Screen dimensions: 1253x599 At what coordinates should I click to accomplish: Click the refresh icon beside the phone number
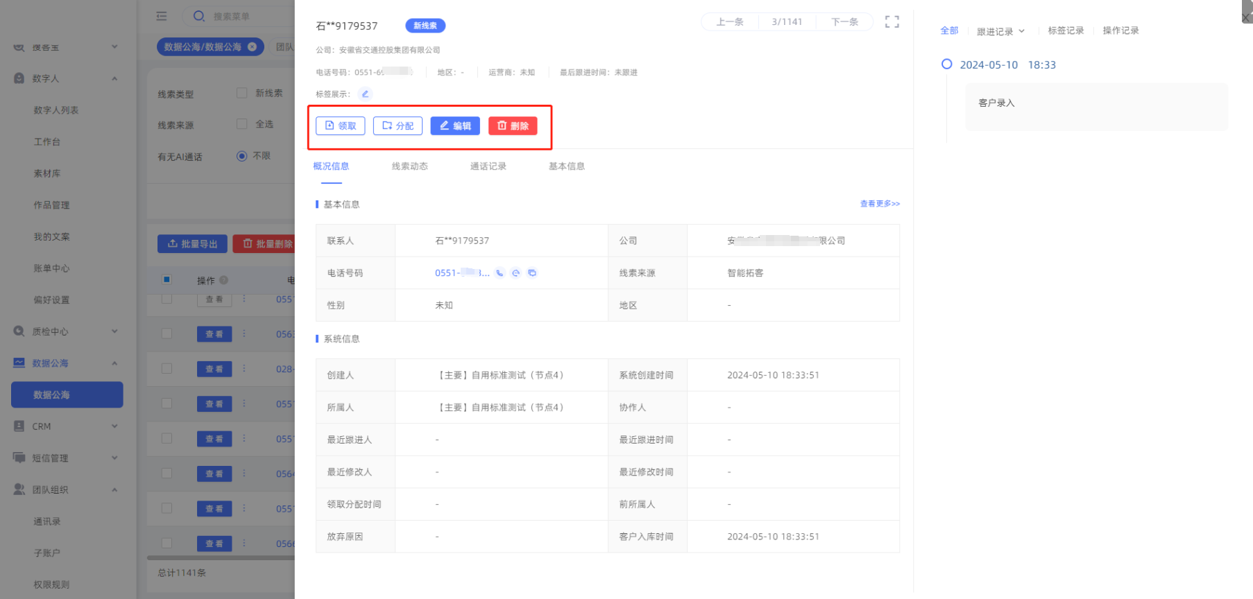tap(515, 273)
